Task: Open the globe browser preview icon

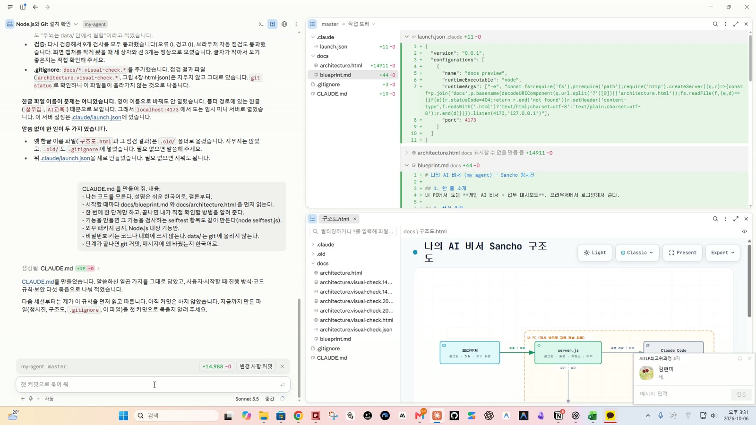Action: (x=284, y=24)
